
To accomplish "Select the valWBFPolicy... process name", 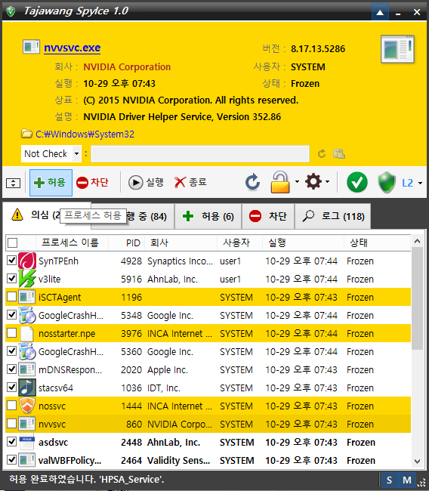I will click(x=69, y=460).
